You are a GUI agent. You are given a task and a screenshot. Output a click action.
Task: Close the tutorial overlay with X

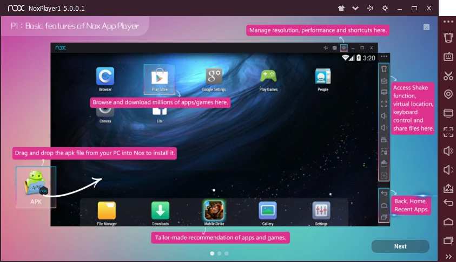click(426, 27)
